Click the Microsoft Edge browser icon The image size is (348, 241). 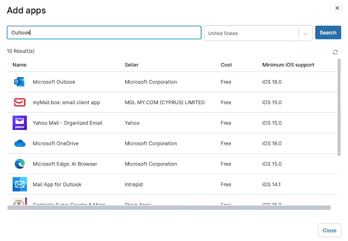click(19, 164)
